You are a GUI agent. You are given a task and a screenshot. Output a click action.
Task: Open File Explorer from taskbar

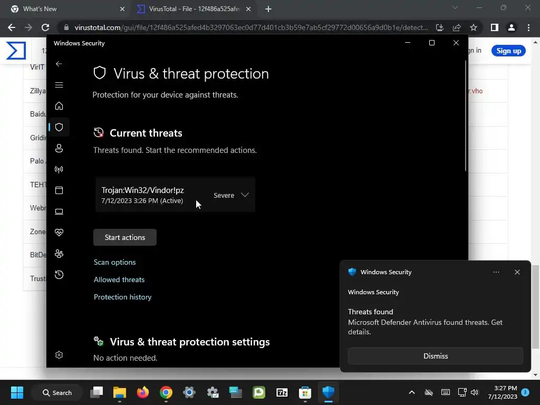(x=120, y=392)
